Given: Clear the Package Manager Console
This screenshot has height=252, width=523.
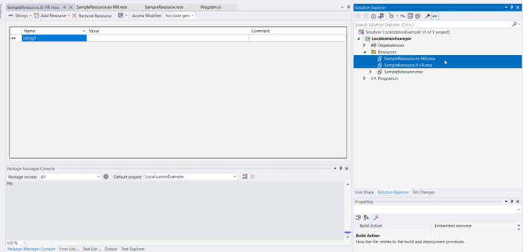Looking at the screenshot, I should 245,177.
